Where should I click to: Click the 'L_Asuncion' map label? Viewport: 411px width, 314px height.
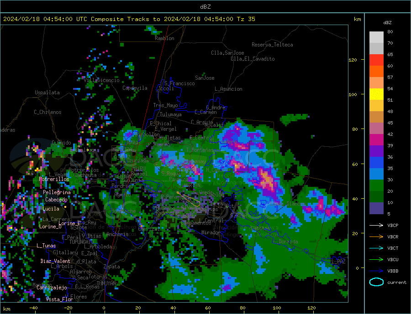pos(228,89)
